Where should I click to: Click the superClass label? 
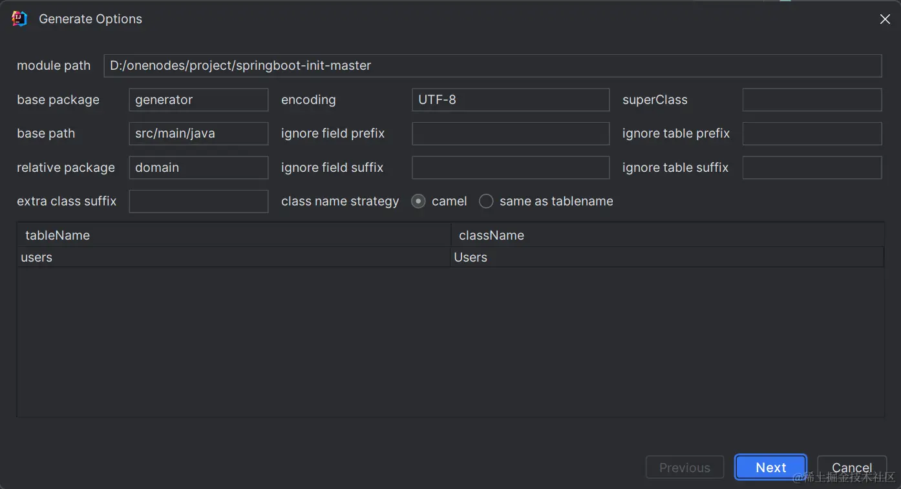(x=655, y=100)
